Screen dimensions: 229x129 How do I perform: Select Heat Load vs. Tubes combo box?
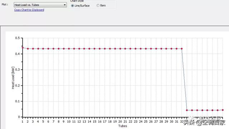[40, 5]
